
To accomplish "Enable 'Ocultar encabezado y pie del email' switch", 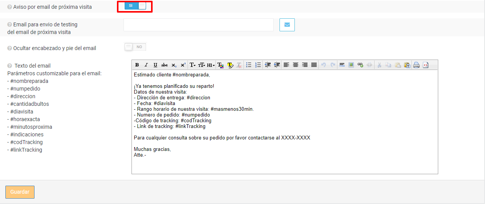I will [x=135, y=47].
